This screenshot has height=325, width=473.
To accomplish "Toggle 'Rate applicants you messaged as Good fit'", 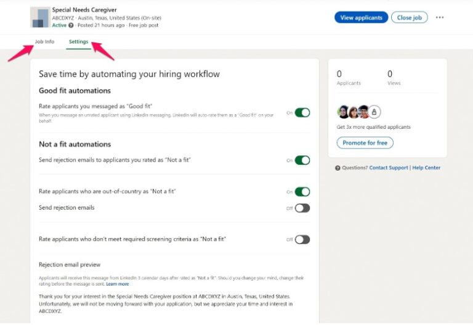I will point(302,113).
